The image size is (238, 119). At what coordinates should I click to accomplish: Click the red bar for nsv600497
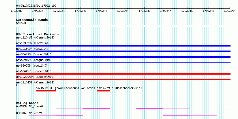coord(123,74)
